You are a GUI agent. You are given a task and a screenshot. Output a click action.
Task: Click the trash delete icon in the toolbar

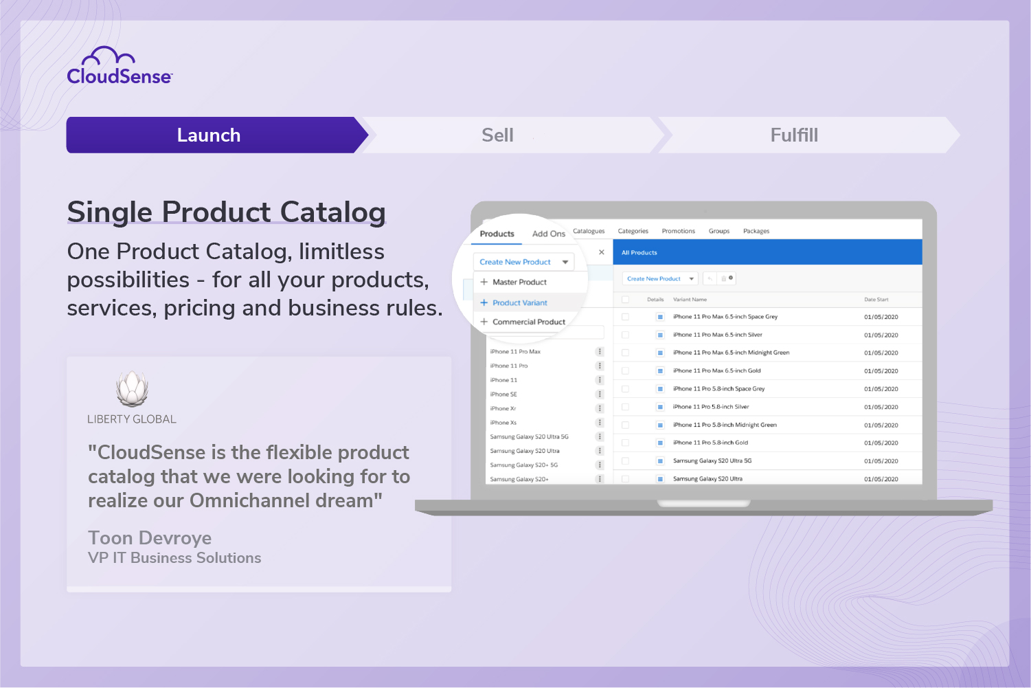[723, 278]
